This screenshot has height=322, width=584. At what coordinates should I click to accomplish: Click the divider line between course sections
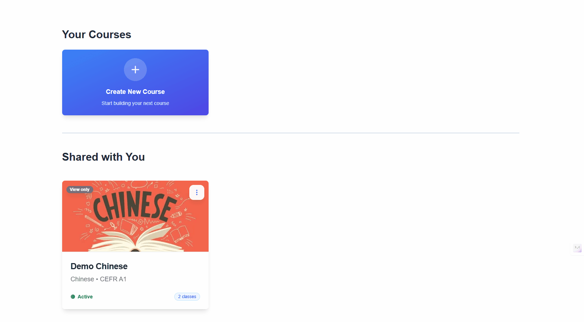click(x=291, y=133)
